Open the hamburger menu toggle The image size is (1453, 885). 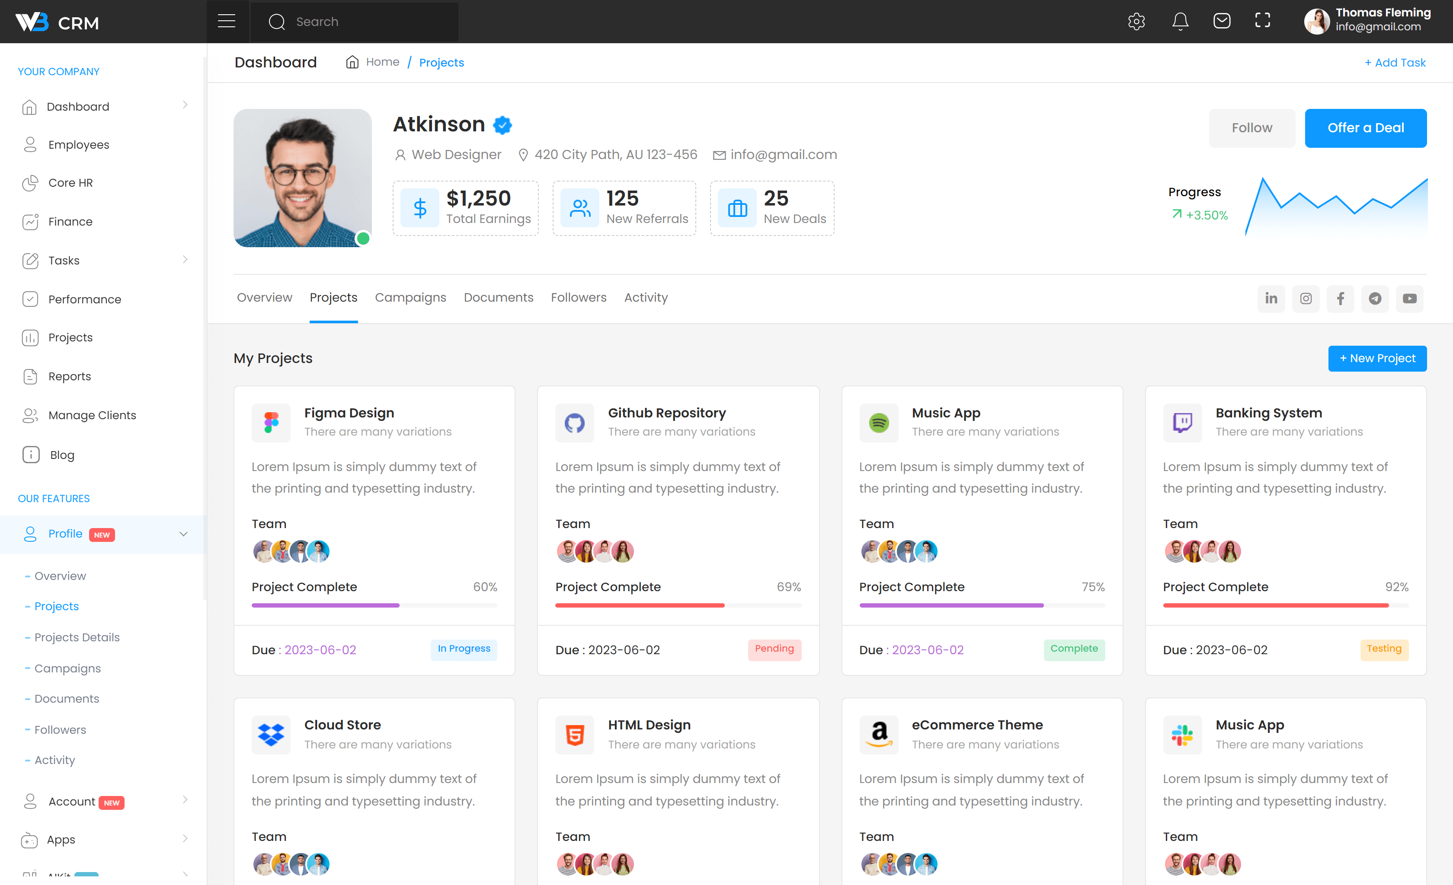tap(227, 22)
